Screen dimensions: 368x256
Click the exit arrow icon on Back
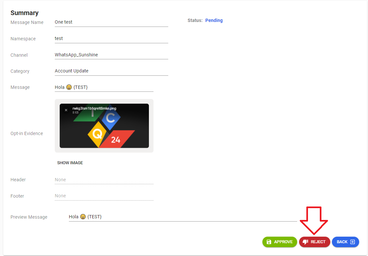(353, 242)
